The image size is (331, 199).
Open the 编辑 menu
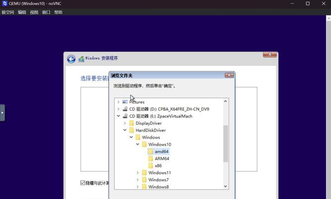pos(22,12)
